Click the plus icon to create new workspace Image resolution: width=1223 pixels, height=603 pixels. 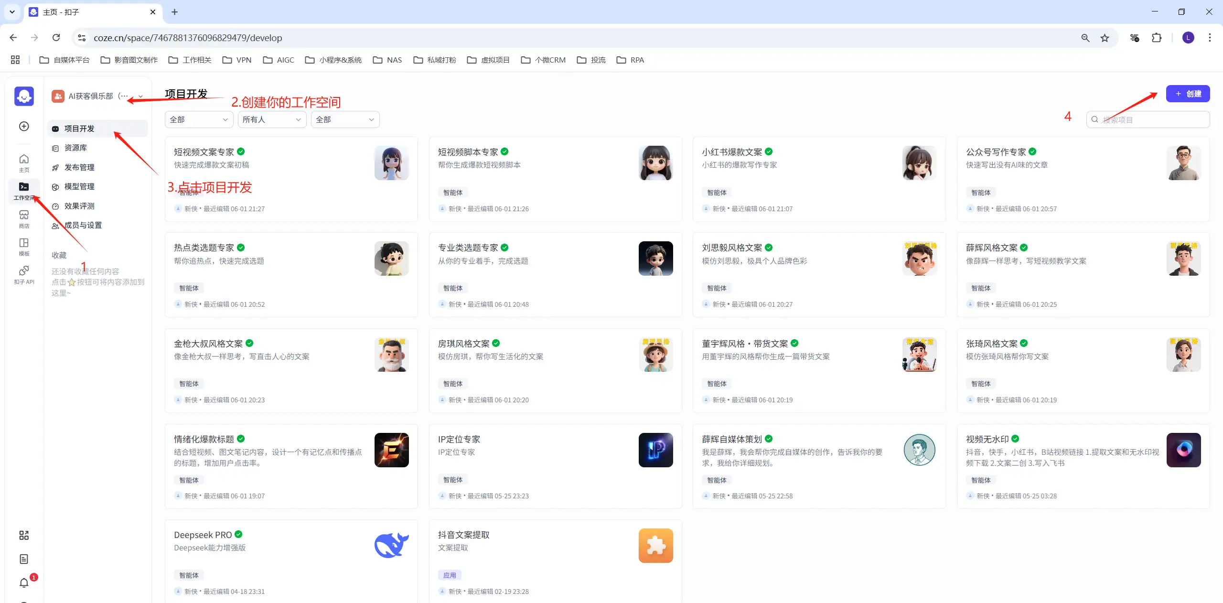[23, 126]
